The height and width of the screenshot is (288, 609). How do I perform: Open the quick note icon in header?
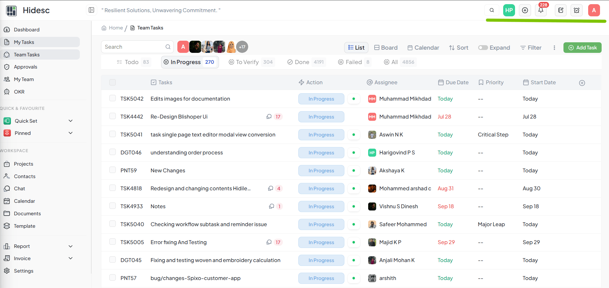561,10
